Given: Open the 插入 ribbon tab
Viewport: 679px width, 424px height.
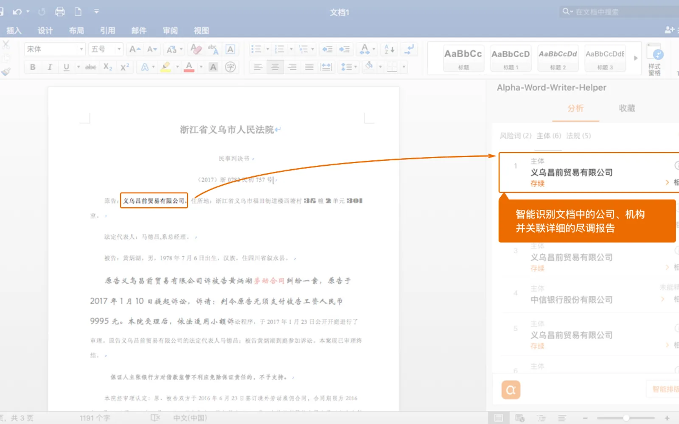Looking at the screenshot, I should (x=14, y=31).
